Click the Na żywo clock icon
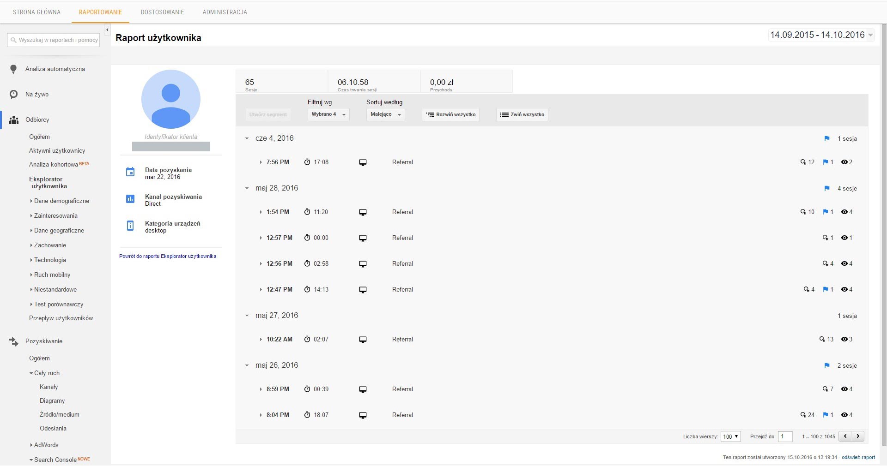Screen dimensions: 887x466 click(x=14, y=95)
